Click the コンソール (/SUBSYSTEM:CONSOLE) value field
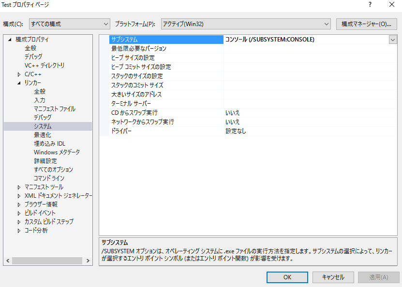Screen dimensions: 402x287 (x=306, y=40)
